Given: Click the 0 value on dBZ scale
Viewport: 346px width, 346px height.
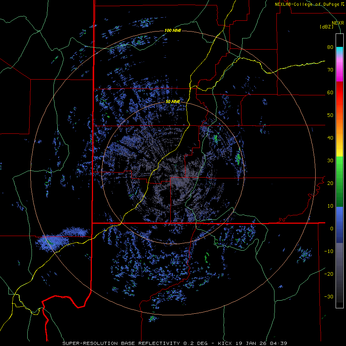Looking at the screenshot, I should (x=332, y=229).
